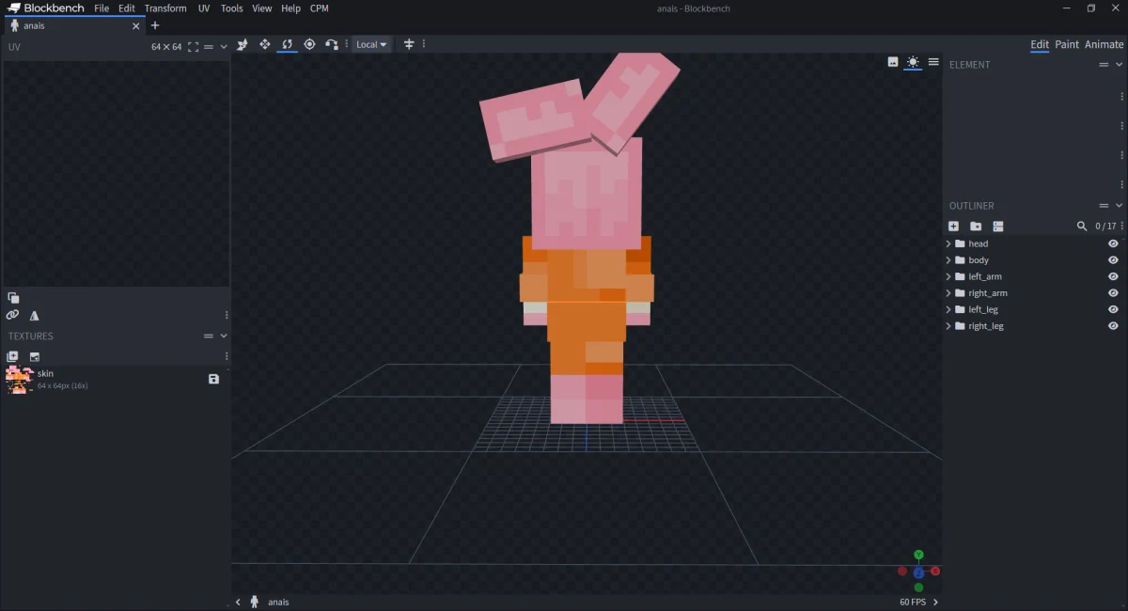
Task: Expand the left_leg group
Action: pos(948,309)
